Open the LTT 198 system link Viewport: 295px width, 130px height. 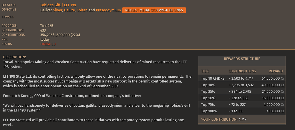tap(70, 5)
